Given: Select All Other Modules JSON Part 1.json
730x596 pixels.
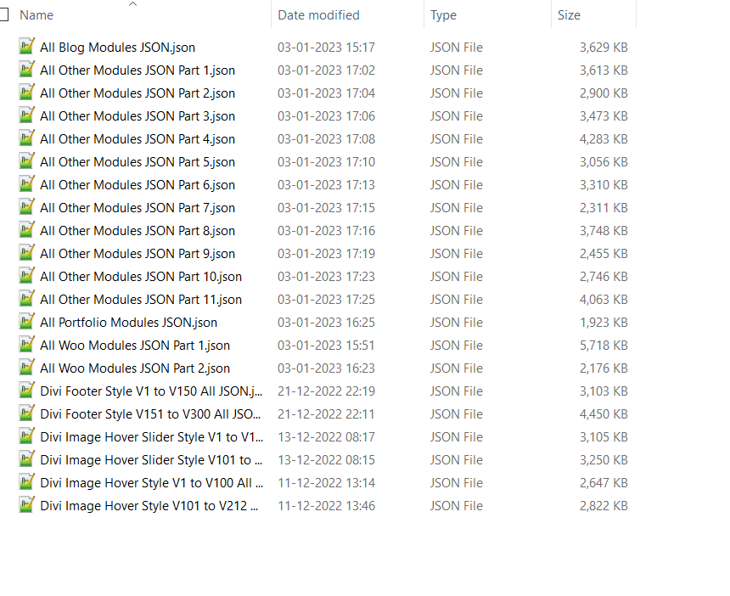Looking at the screenshot, I should (138, 70).
